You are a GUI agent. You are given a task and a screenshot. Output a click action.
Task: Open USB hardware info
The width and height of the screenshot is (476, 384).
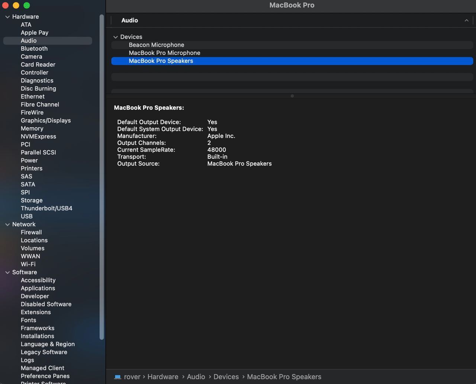pyautogui.click(x=27, y=217)
